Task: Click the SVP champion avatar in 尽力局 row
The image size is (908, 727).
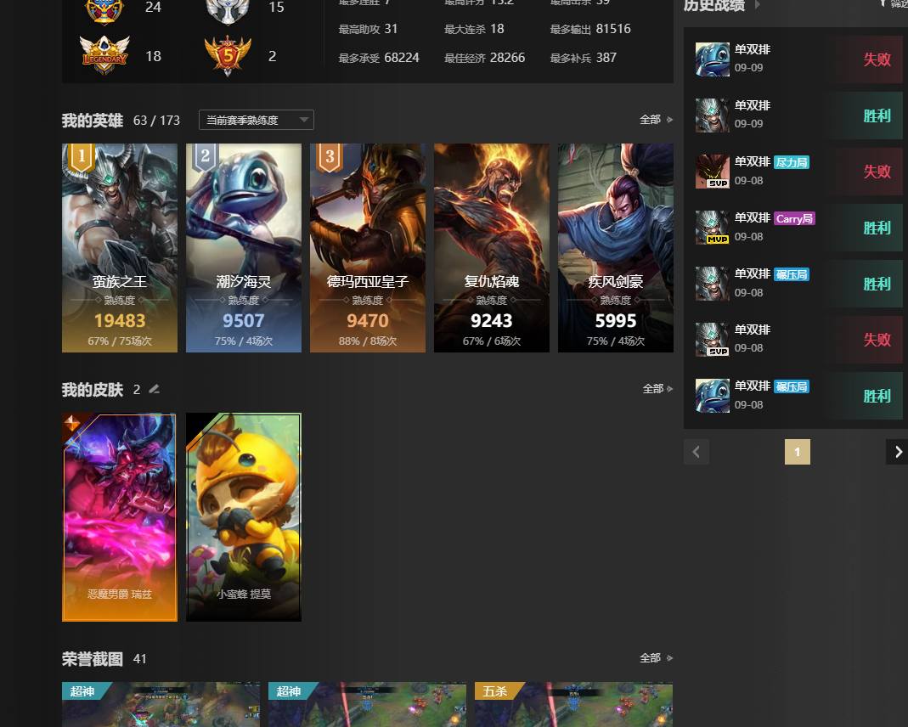Action: pyautogui.click(x=713, y=172)
